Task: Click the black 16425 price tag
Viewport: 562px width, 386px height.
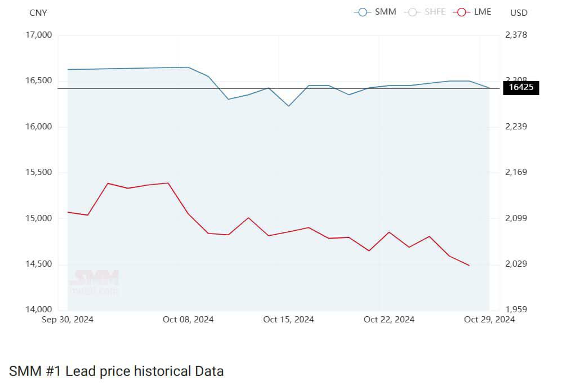Action: (521, 87)
